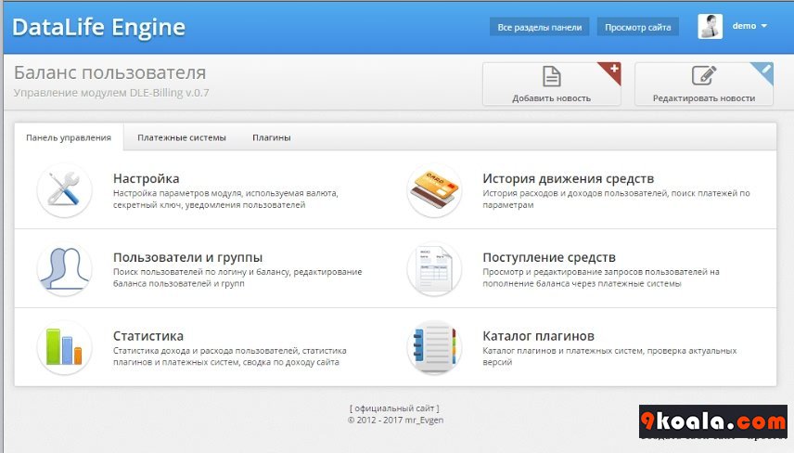This screenshot has height=453, width=794.
Task: Open the Настройка heading link
Action: (146, 178)
